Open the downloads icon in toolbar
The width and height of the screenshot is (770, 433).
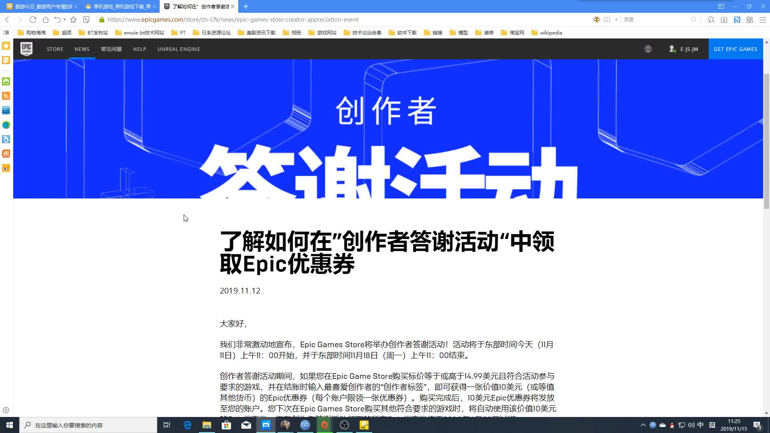724,19
